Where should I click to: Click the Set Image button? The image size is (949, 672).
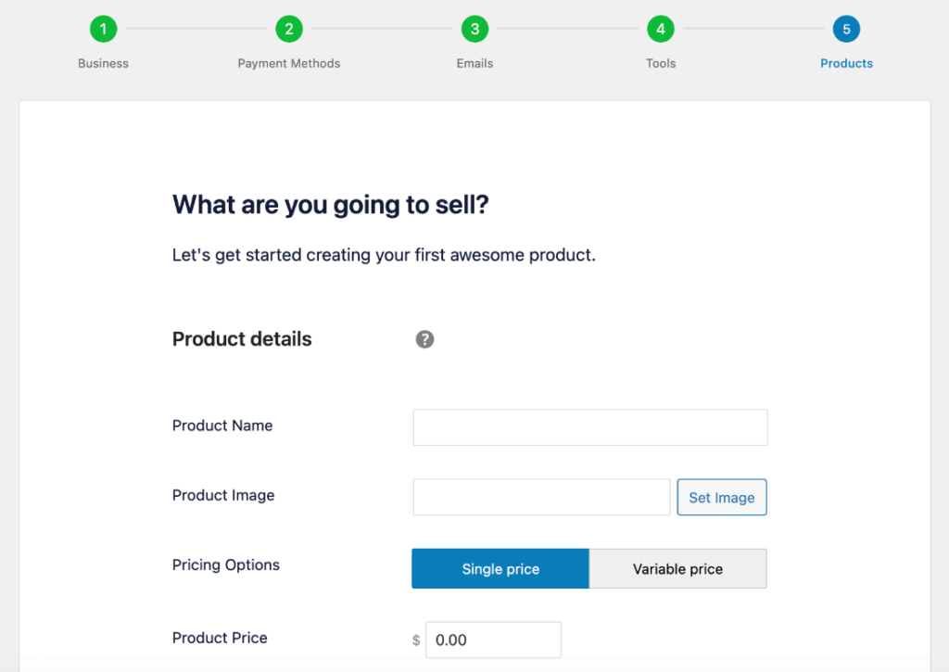tap(721, 497)
